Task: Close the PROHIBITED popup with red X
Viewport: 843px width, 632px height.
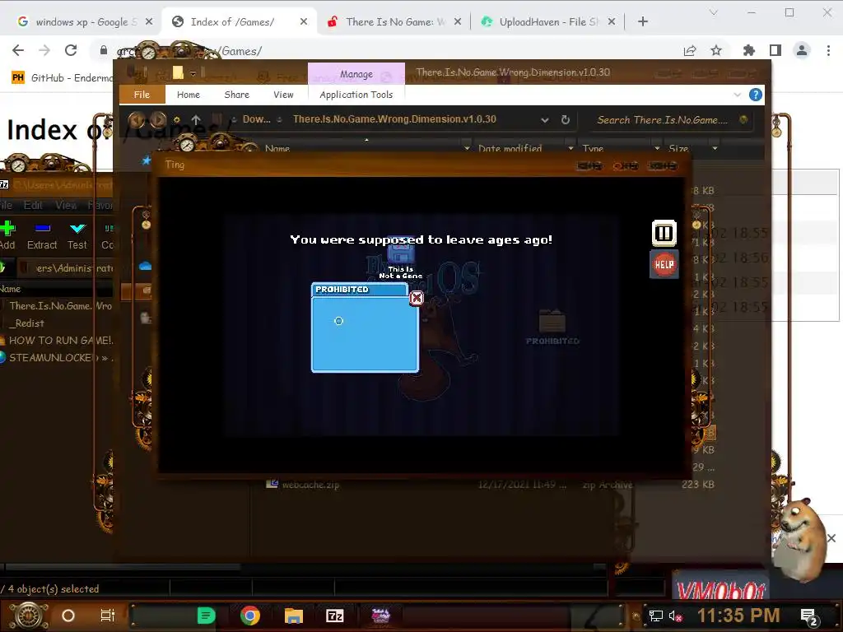Action: 416,298
